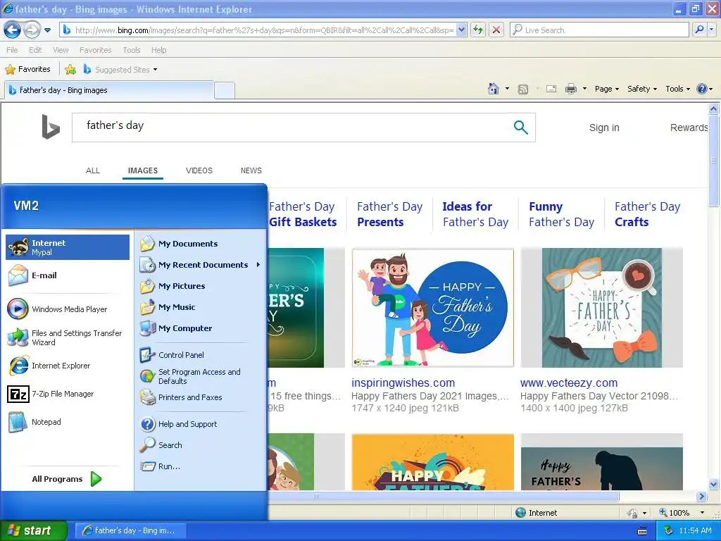Open Live Search provider dropdown arrow
This screenshot has height=541, width=721.
coord(711,30)
